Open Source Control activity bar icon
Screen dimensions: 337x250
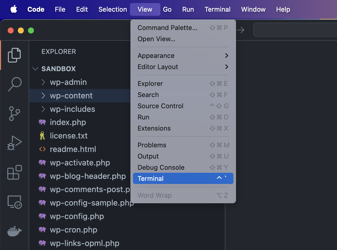pos(14,113)
